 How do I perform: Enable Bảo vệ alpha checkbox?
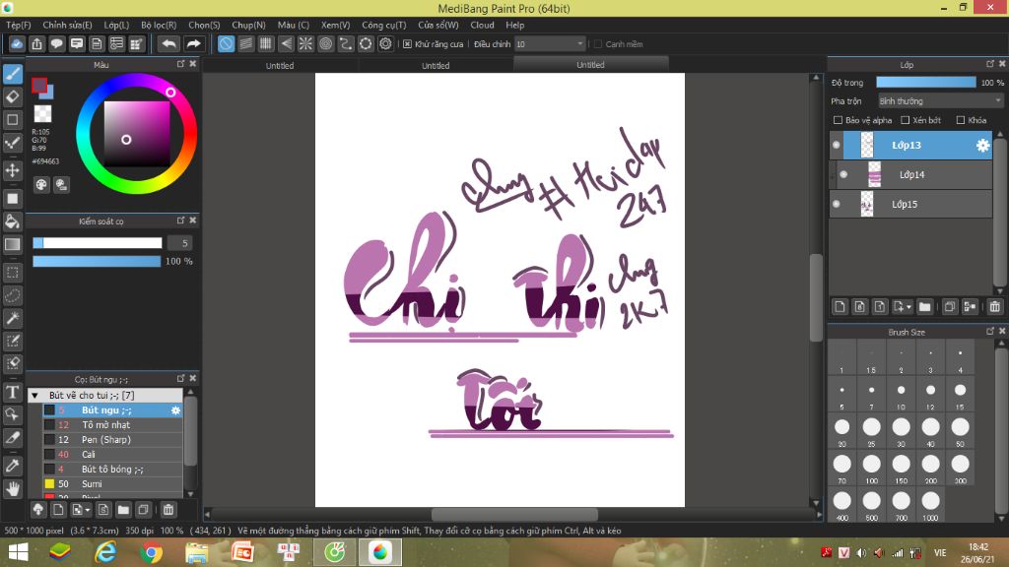[x=838, y=120]
